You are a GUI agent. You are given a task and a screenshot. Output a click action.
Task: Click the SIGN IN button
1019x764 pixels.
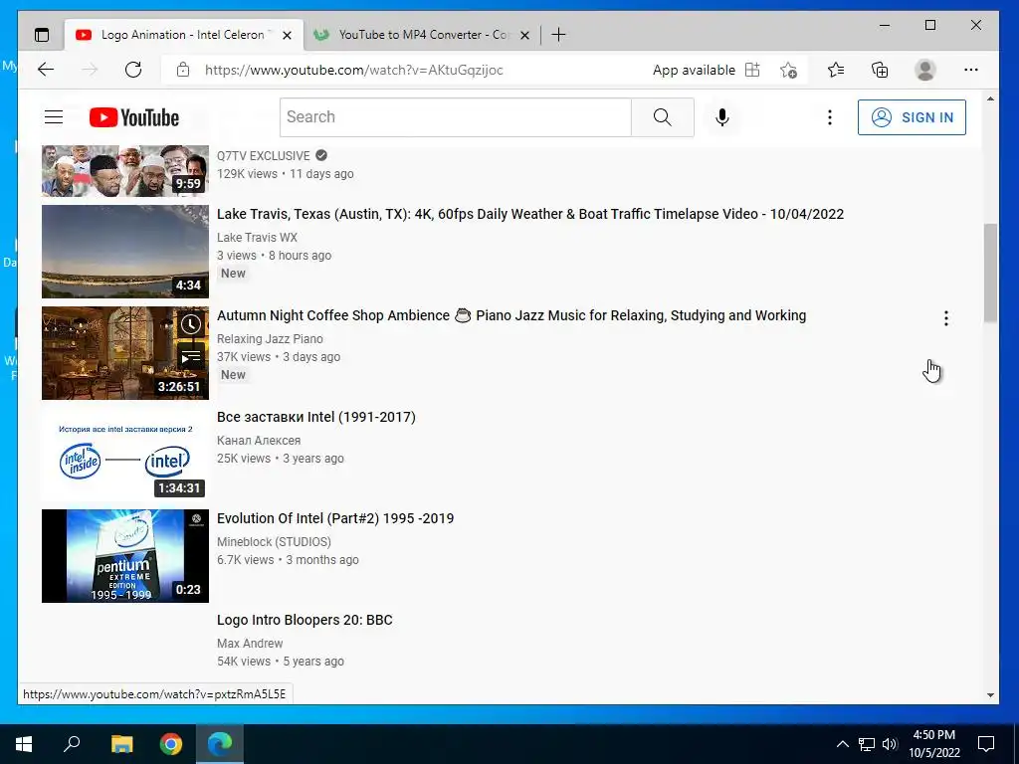click(x=912, y=117)
